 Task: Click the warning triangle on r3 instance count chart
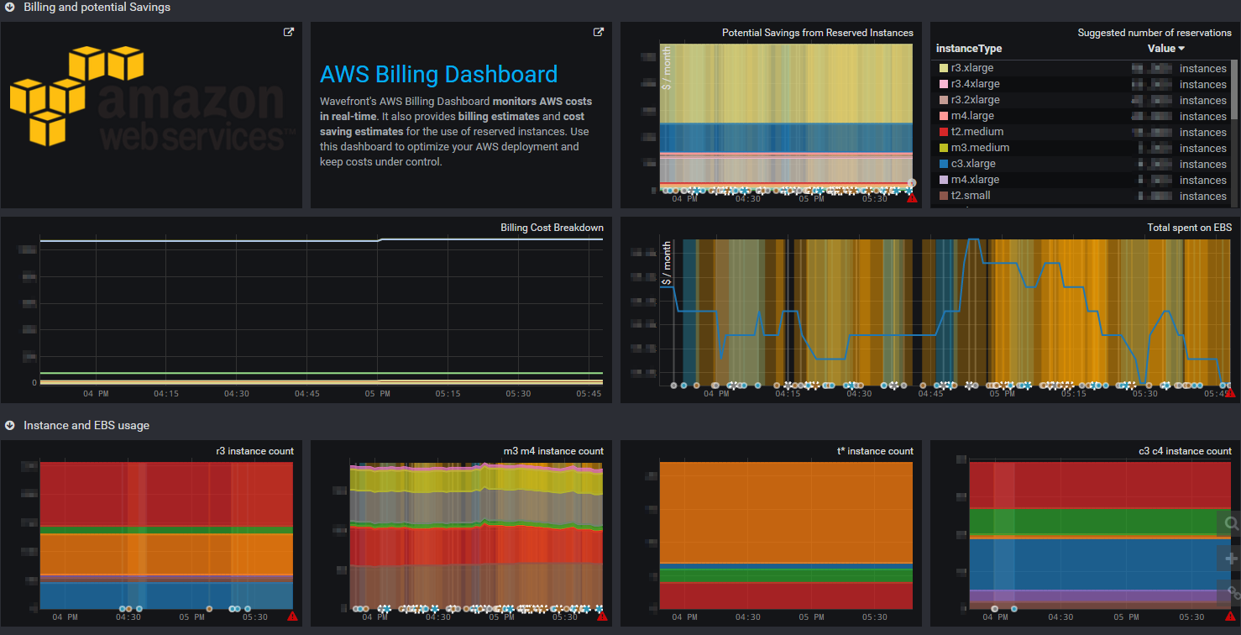coord(292,616)
